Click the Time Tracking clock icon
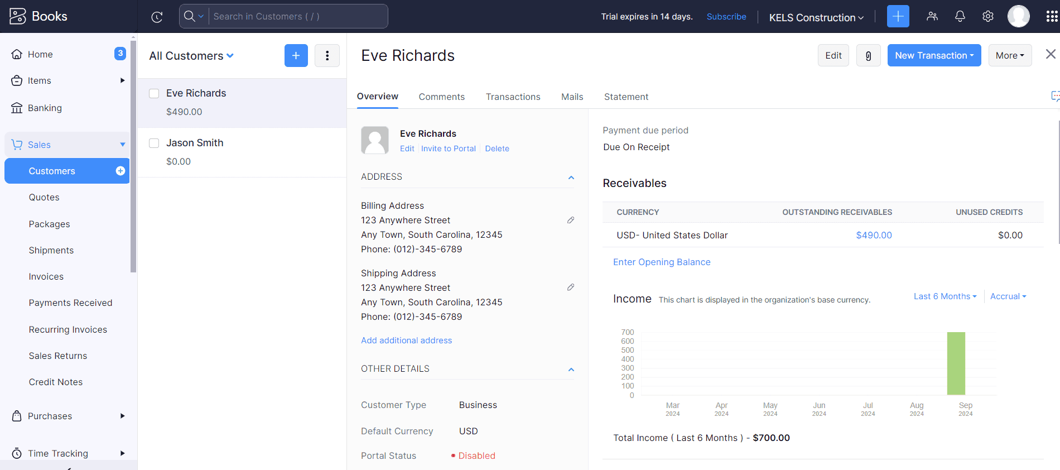Viewport: 1060px width, 470px height. pos(17,453)
